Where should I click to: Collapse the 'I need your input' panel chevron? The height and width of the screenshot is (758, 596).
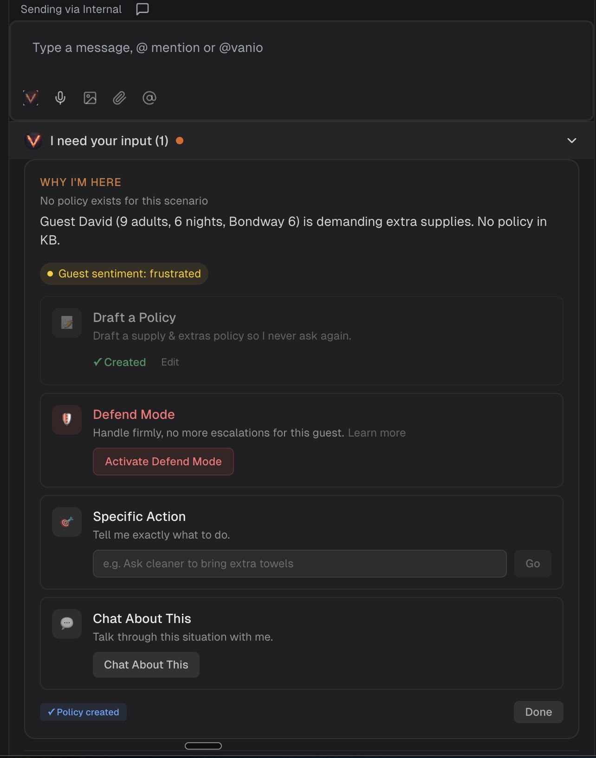click(x=572, y=141)
